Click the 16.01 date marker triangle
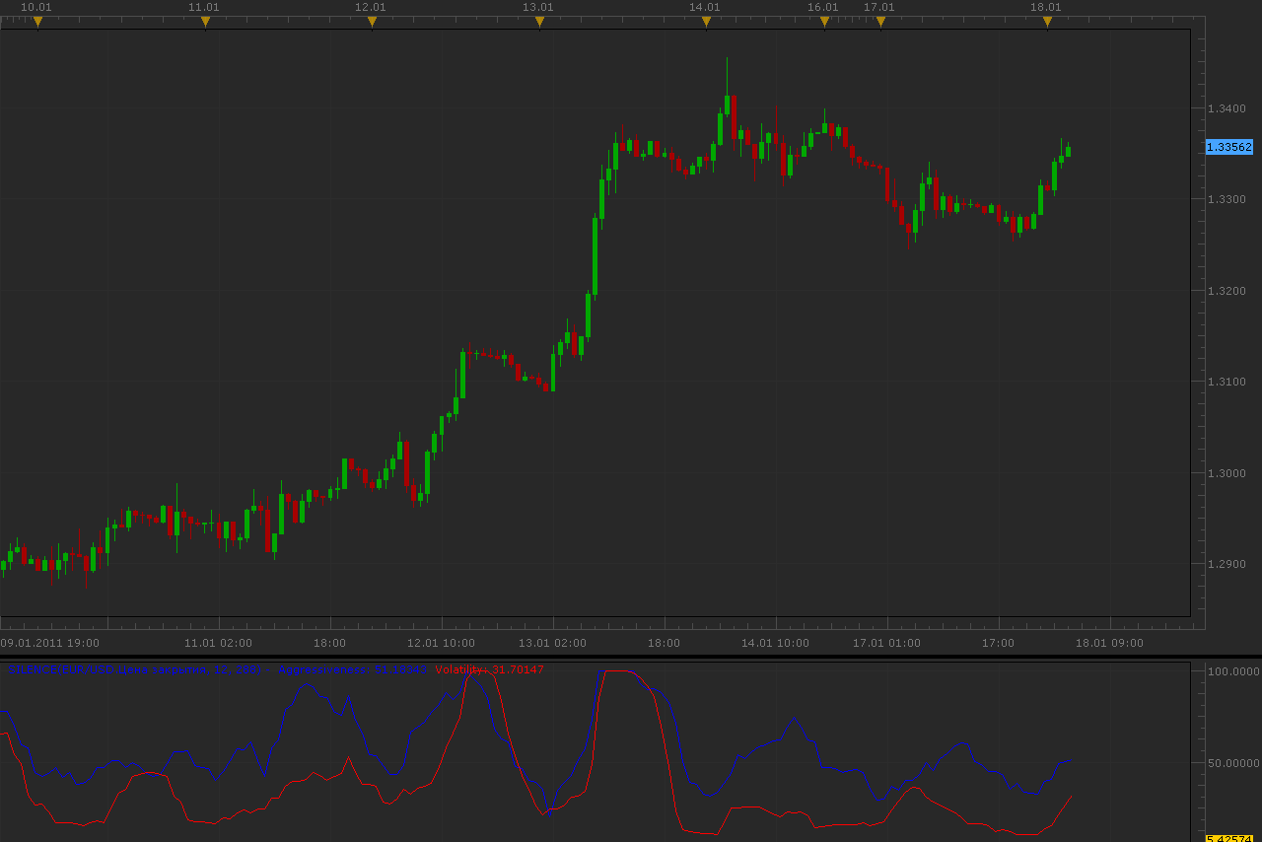 pyautogui.click(x=824, y=22)
